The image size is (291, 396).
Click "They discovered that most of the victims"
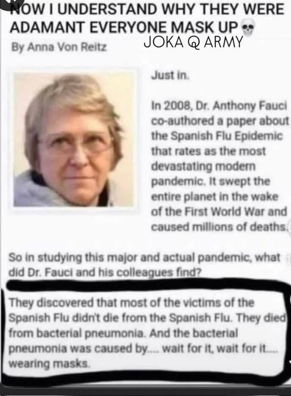pos(132,303)
